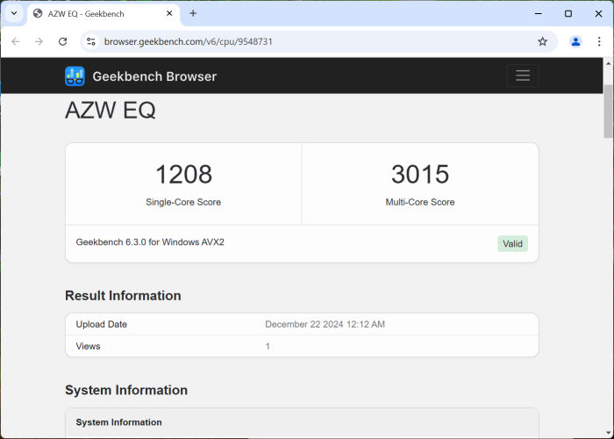The height and width of the screenshot is (439, 614).
Task: Select December 22 2024 12:12 AM value
Action: tap(325, 325)
